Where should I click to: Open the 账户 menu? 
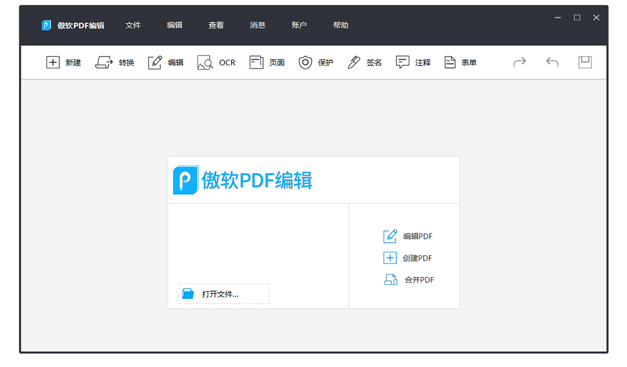[299, 25]
